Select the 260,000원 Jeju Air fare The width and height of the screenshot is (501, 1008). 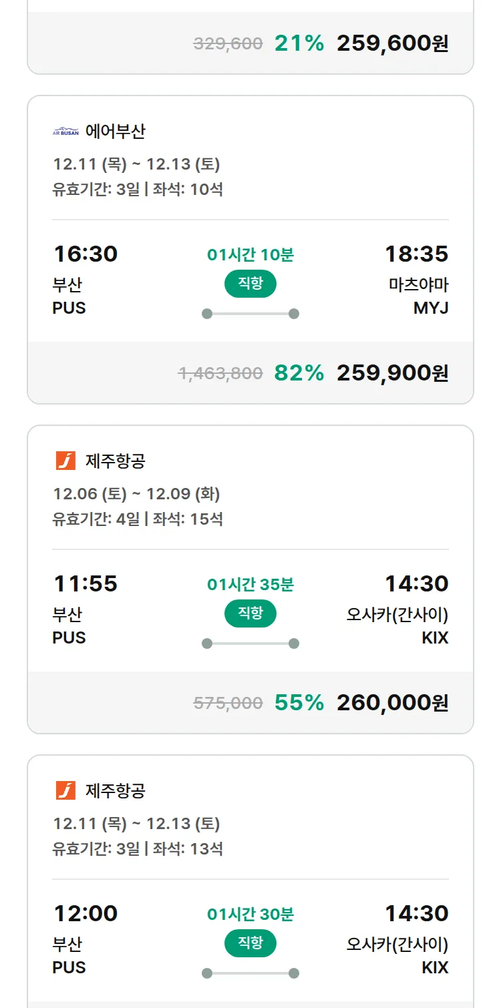pyautogui.click(x=392, y=703)
